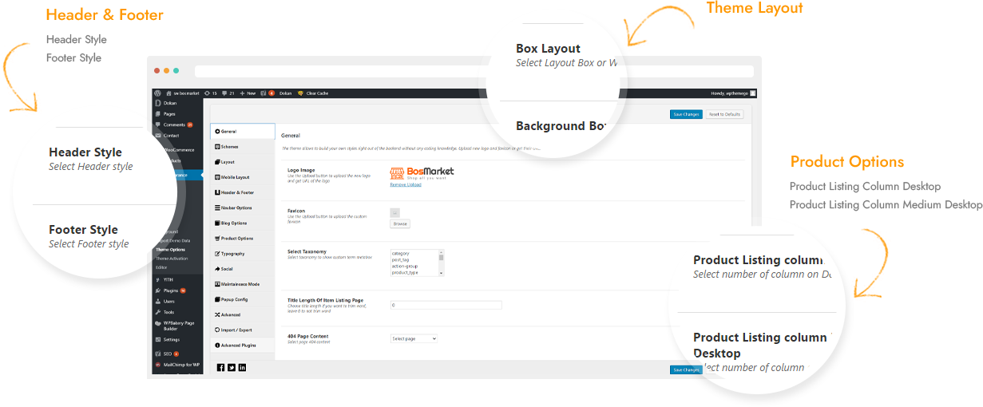Click the Users sidebar icon
Screen dimensions: 983x407
click(158, 301)
